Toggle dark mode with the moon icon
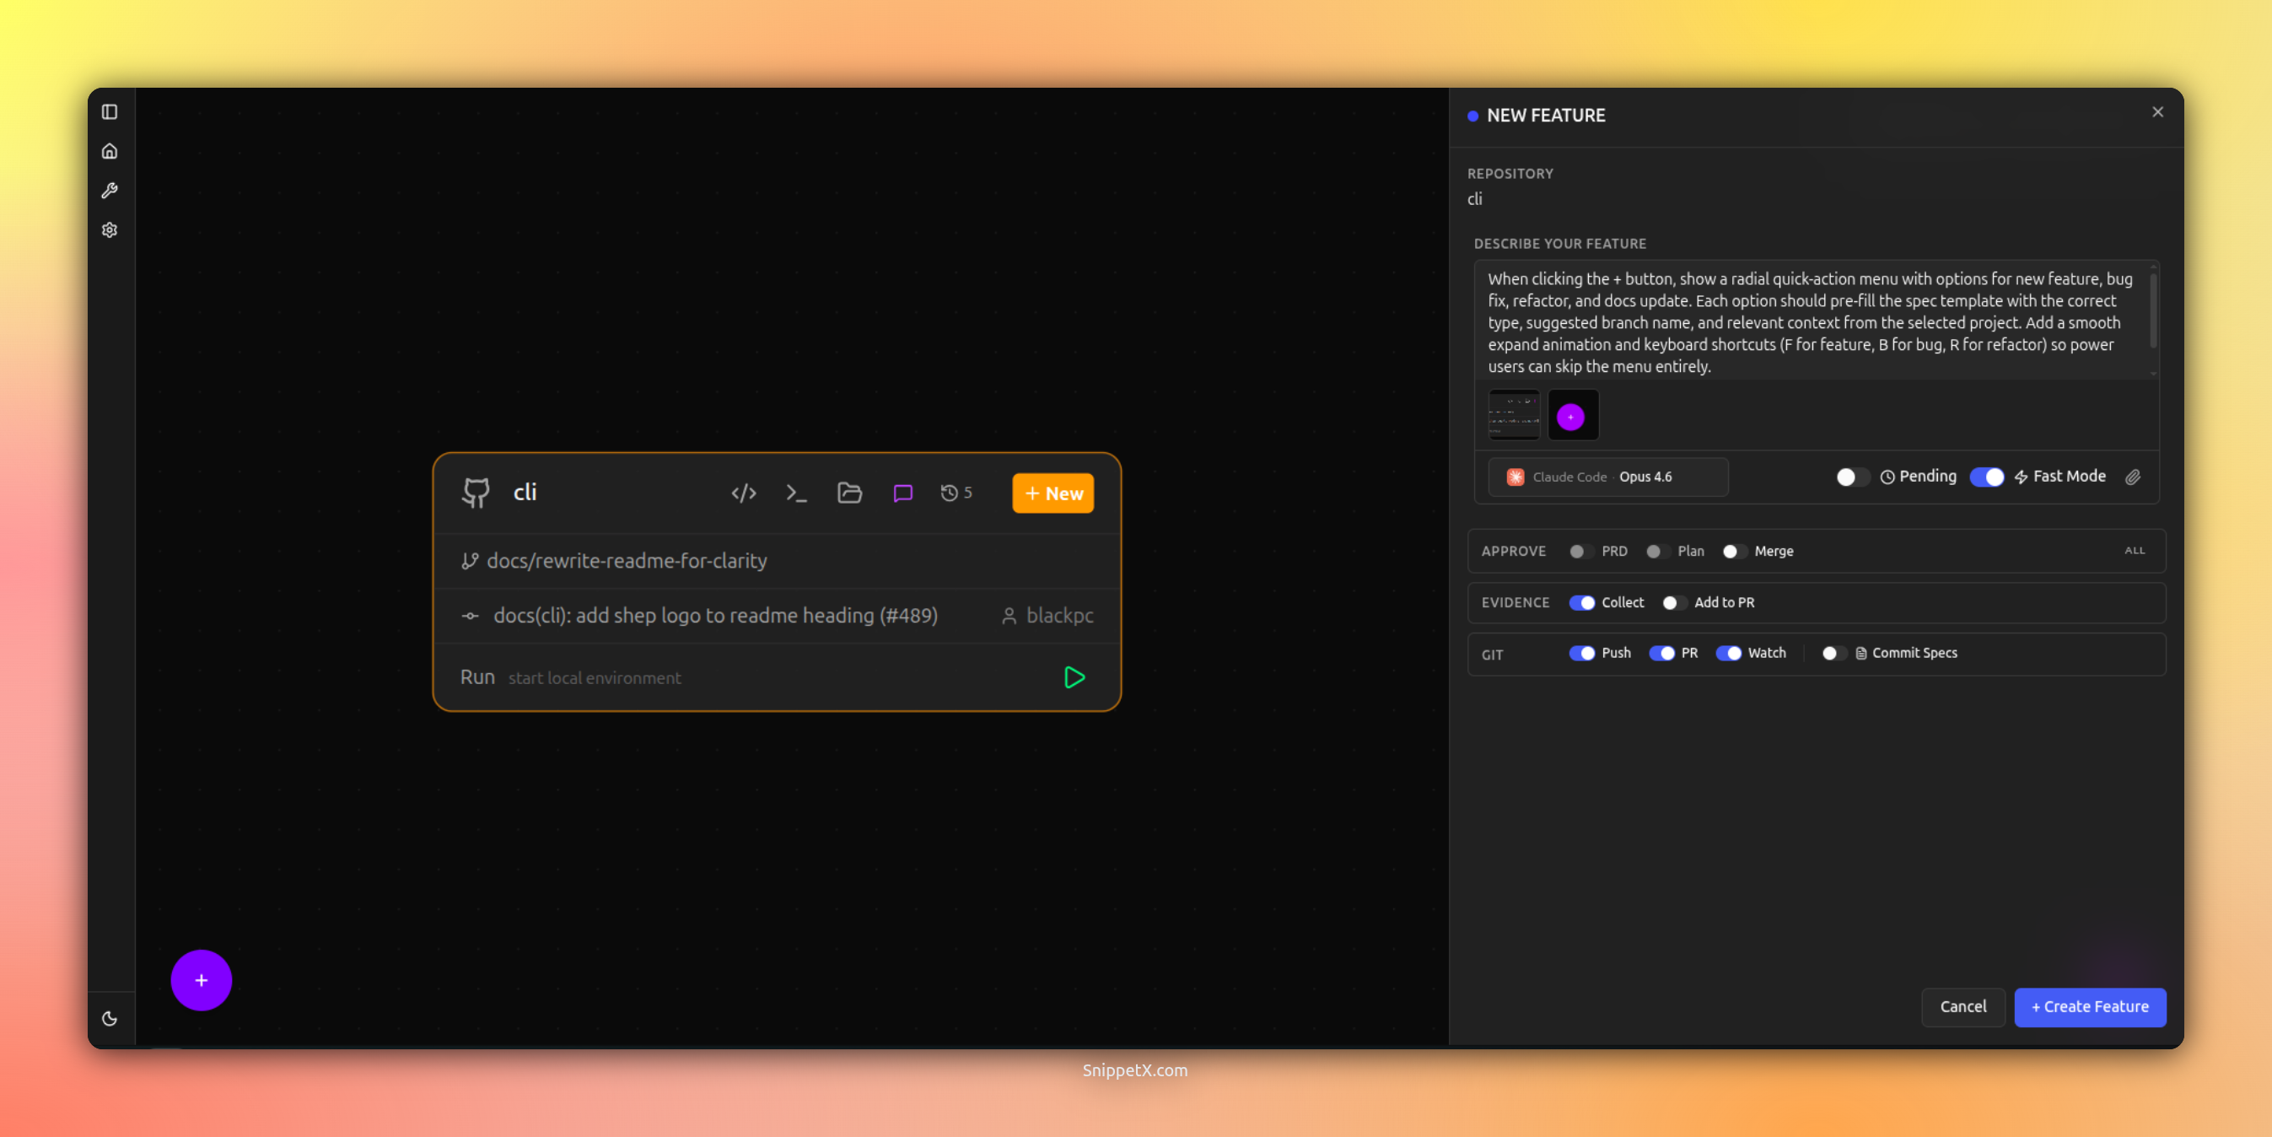Image resolution: width=2272 pixels, height=1137 pixels. tap(110, 1019)
